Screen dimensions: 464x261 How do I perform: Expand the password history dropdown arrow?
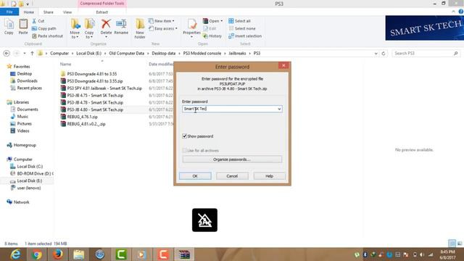(279, 109)
